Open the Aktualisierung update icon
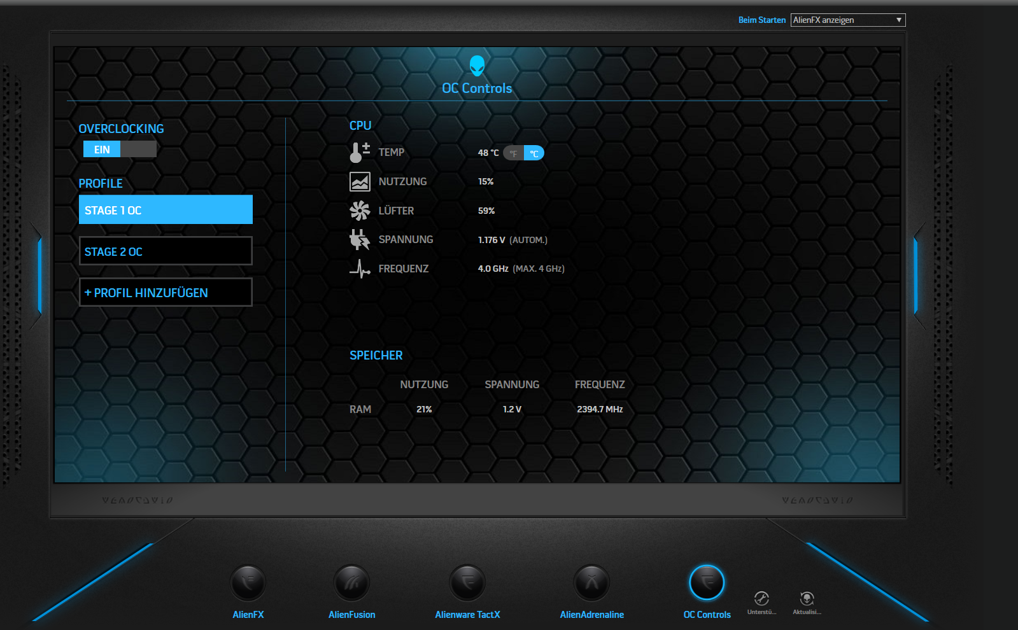 tap(807, 598)
